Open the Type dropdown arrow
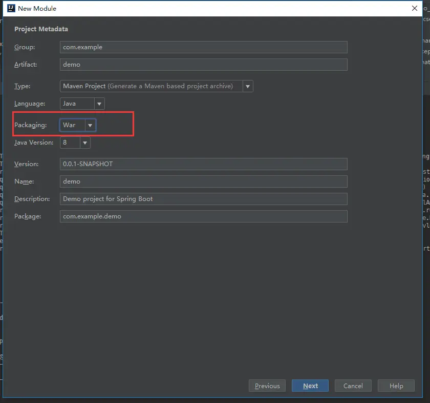The width and height of the screenshot is (430, 403). [x=248, y=86]
